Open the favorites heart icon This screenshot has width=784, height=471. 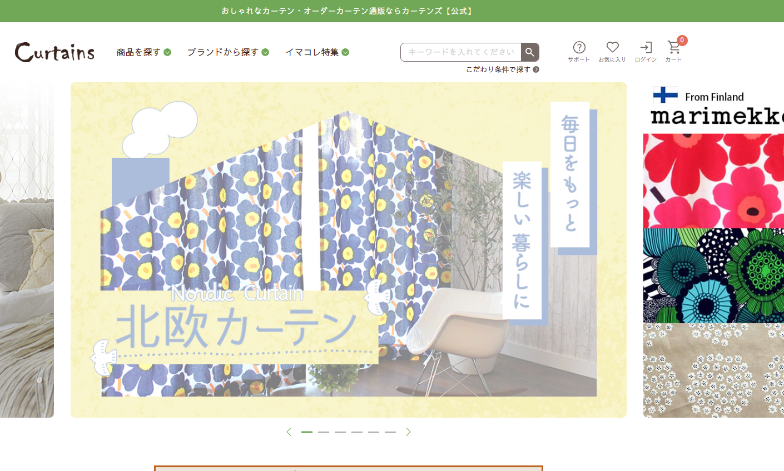[612, 52]
